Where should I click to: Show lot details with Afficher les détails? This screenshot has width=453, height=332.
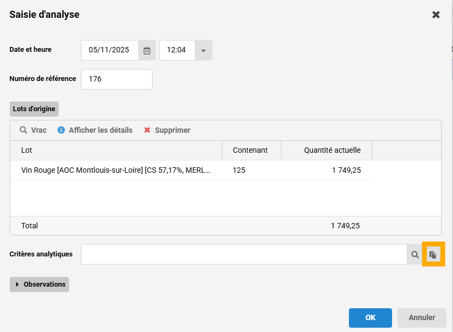coord(95,130)
